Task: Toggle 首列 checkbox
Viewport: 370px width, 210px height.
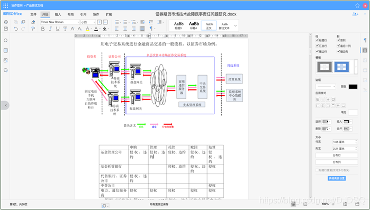Action: 338,40
